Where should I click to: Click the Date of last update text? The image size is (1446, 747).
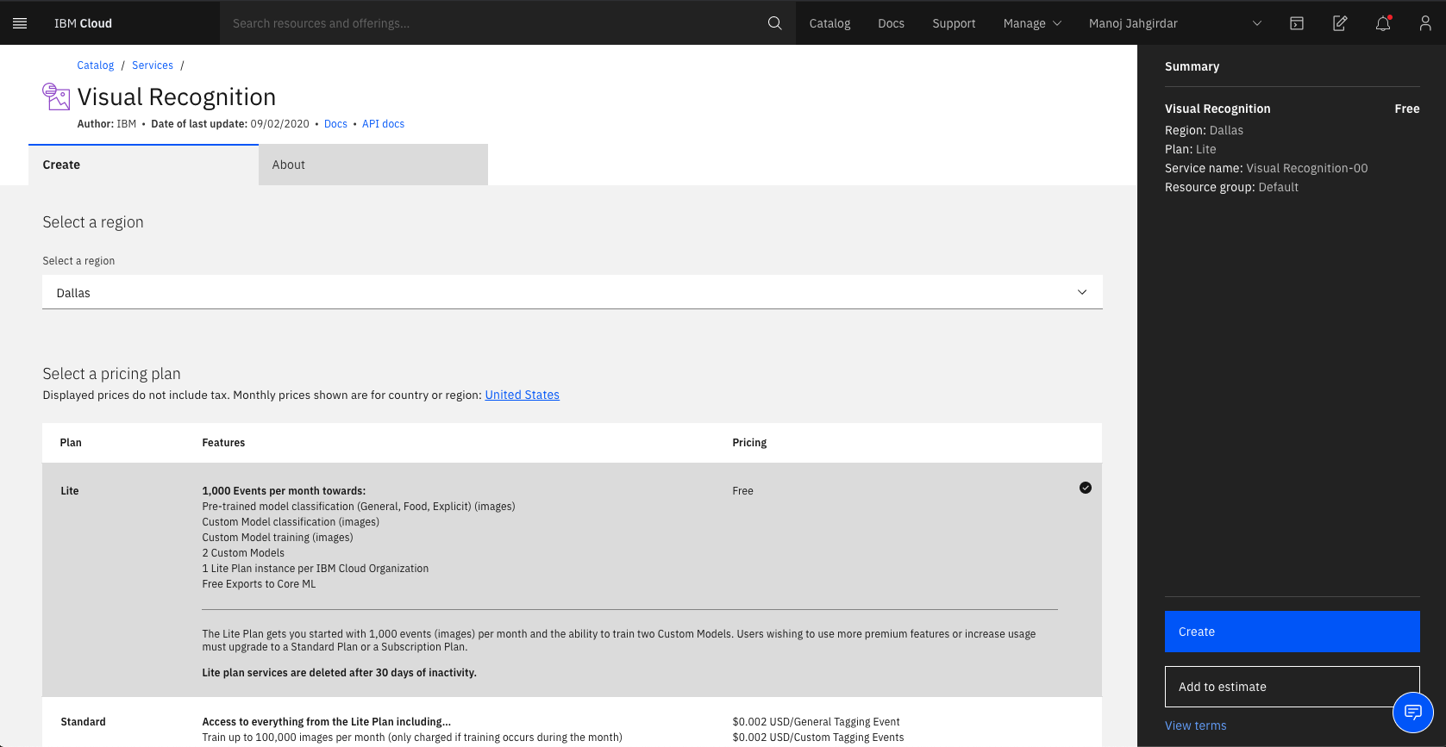tap(229, 124)
